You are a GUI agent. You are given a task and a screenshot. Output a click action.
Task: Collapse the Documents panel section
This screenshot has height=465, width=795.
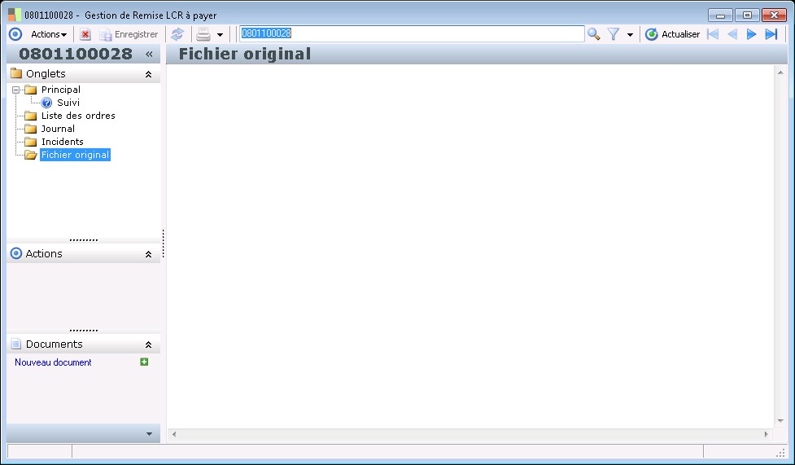tap(149, 344)
